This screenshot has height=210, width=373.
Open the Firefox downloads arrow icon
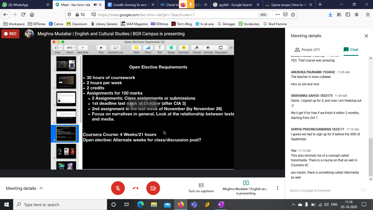(330, 15)
